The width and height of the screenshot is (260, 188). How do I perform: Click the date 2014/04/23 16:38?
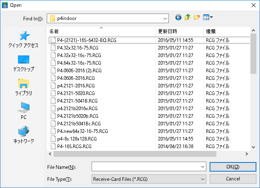(x=176, y=146)
